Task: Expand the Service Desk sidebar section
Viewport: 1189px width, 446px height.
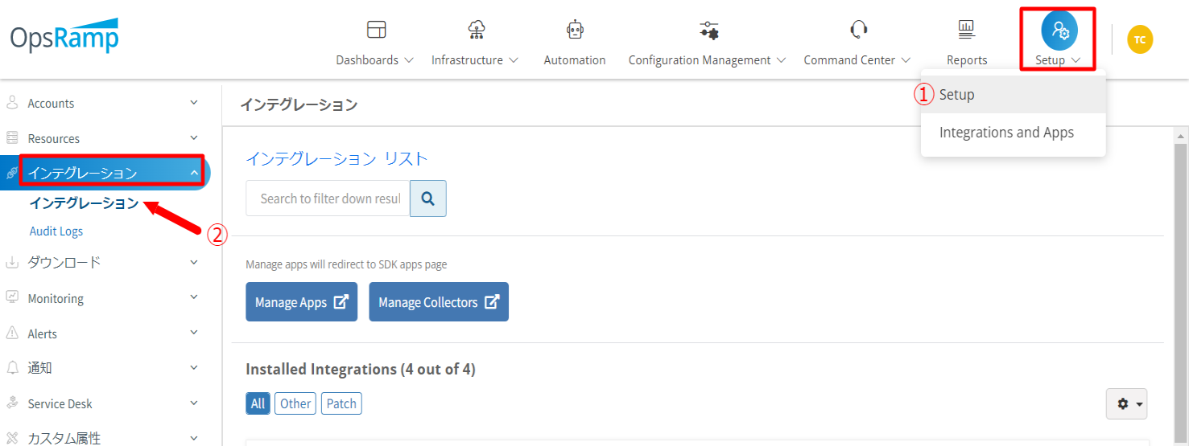Action: tap(193, 403)
